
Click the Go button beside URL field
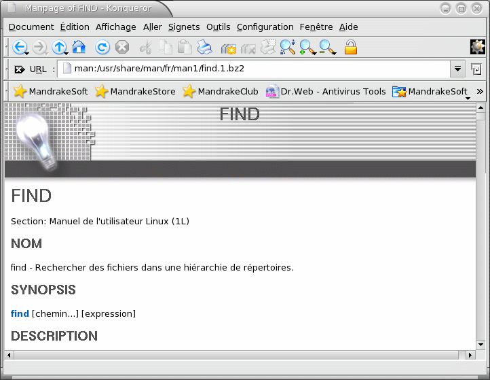pos(476,69)
